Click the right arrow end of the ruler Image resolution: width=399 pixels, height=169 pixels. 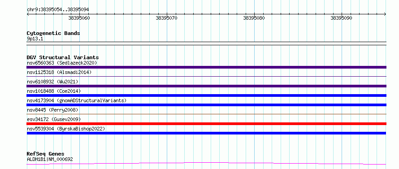385,14
